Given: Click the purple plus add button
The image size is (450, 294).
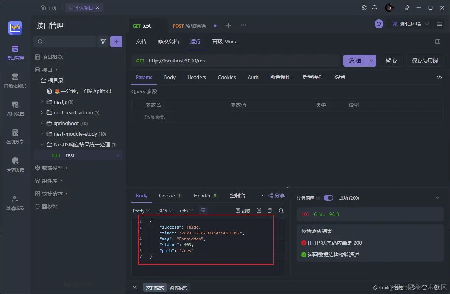Looking at the screenshot, I should coord(116,42).
